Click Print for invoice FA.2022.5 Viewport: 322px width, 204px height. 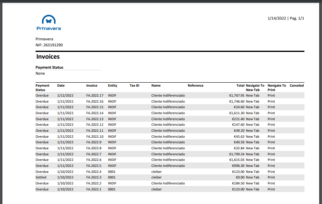(271, 166)
